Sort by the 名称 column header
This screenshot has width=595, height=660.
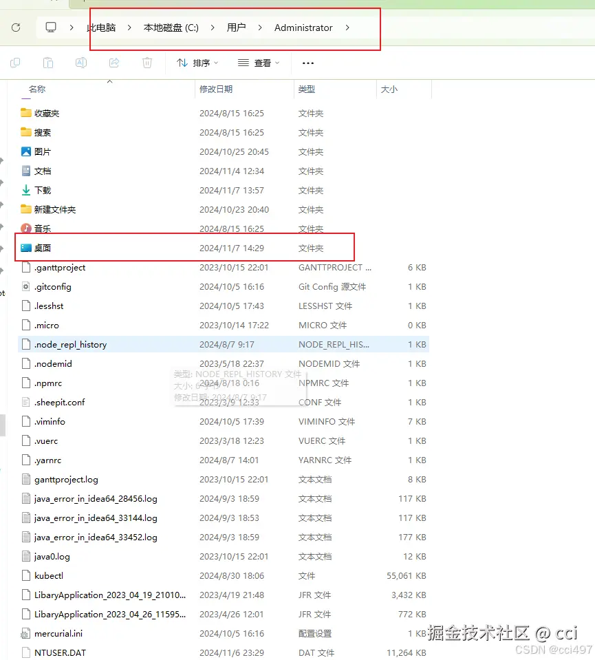coord(37,89)
